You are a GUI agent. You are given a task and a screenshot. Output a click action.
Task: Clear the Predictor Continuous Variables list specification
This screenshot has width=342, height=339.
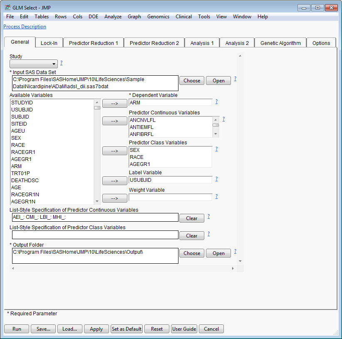point(191,218)
